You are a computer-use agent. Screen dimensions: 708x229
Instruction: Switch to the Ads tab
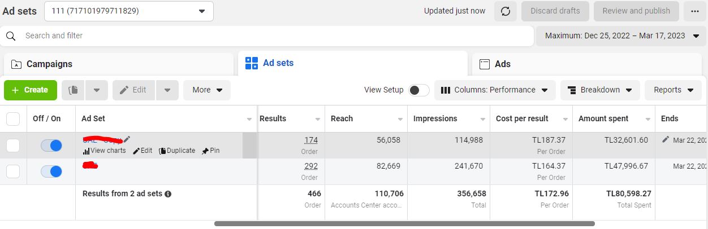click(589, 64)
